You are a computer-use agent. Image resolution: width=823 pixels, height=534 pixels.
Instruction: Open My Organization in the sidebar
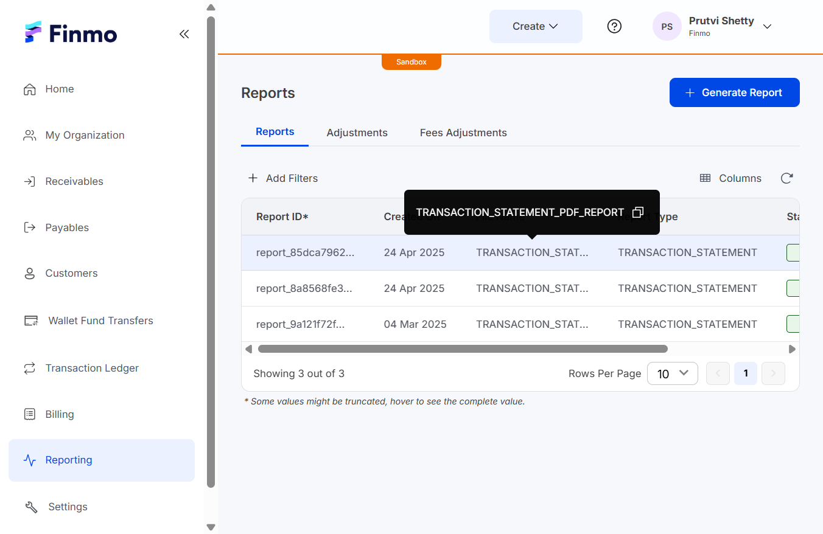coord(74,135)
